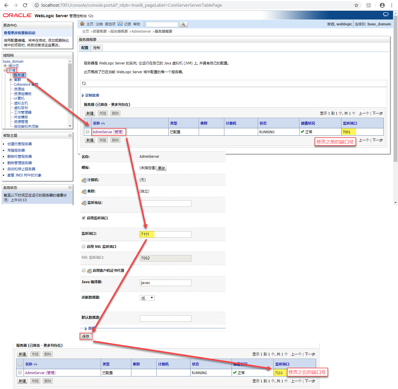
Task: Click the warning icon beside 监听地址 label
Action: point(84,203)
